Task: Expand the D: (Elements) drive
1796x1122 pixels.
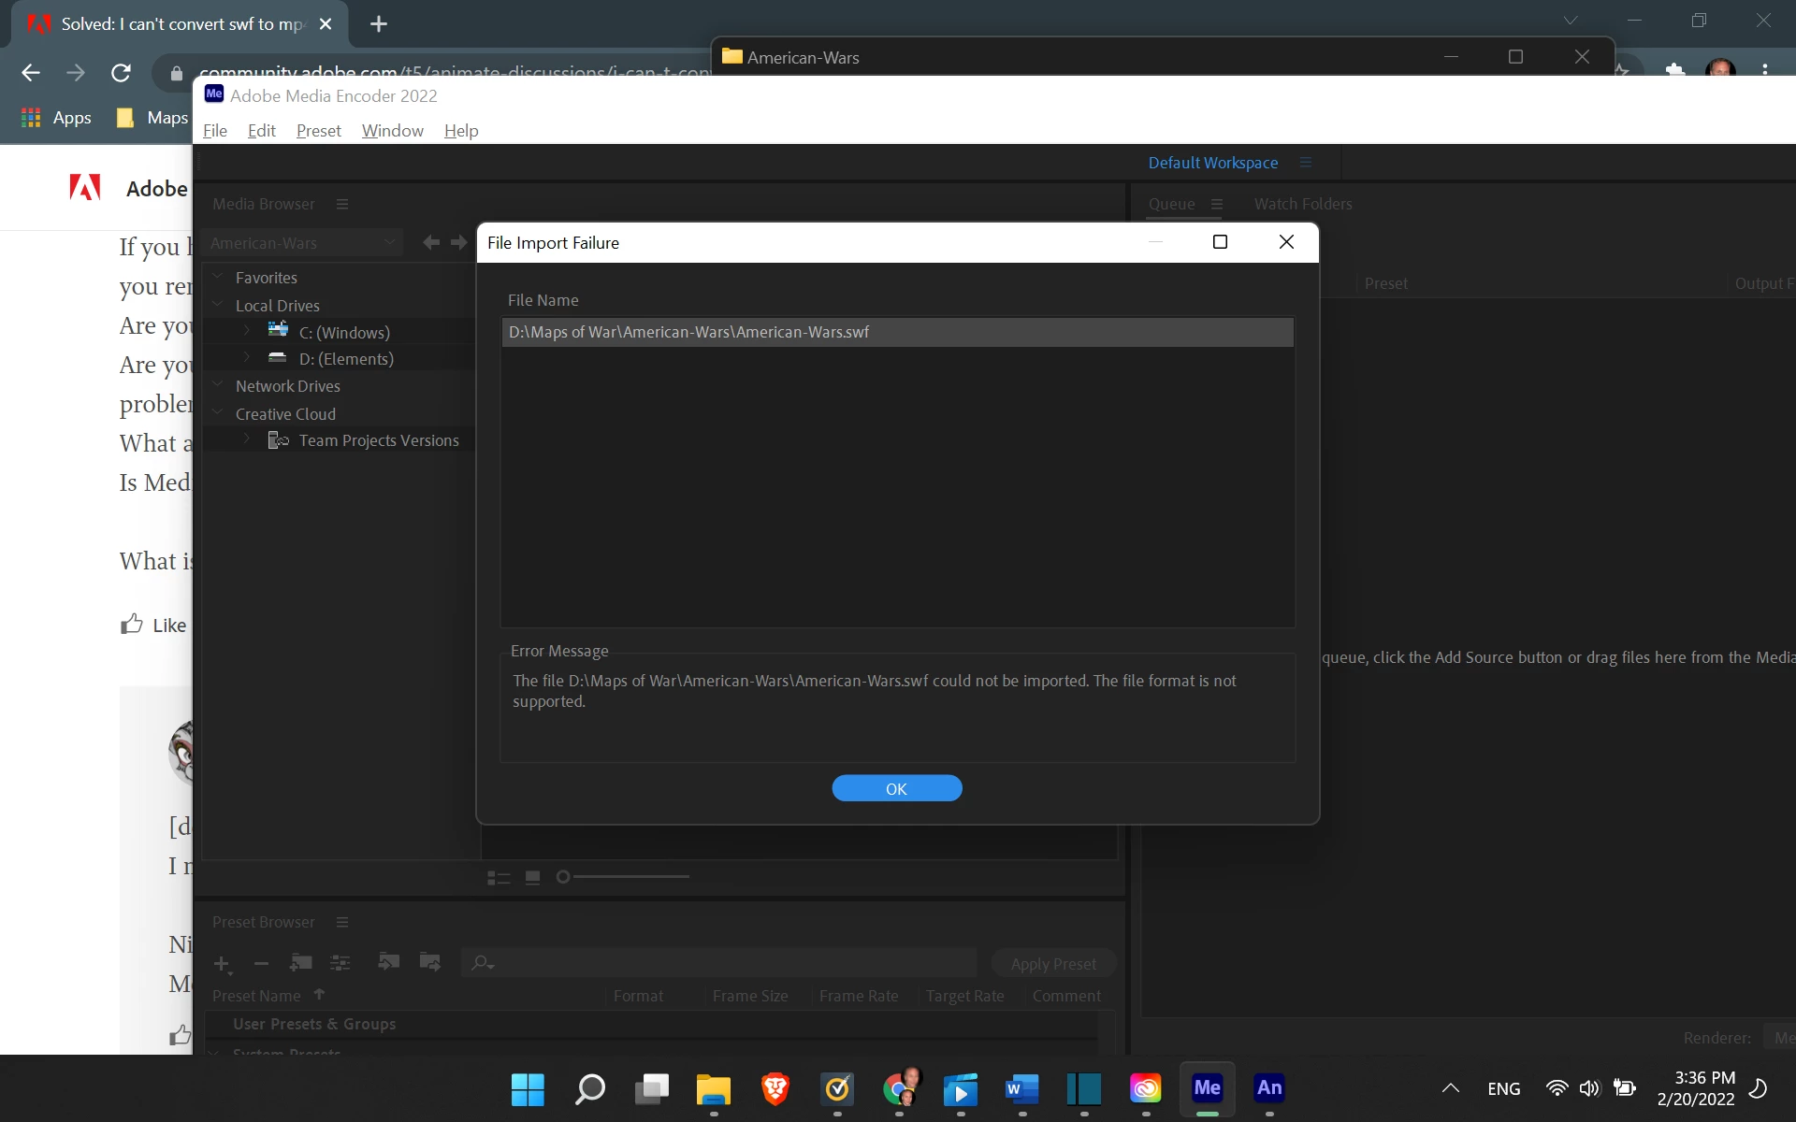Action: (x=247, y=358)
